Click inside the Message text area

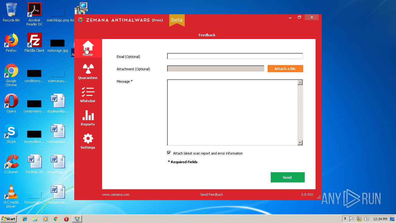point(232,112)
